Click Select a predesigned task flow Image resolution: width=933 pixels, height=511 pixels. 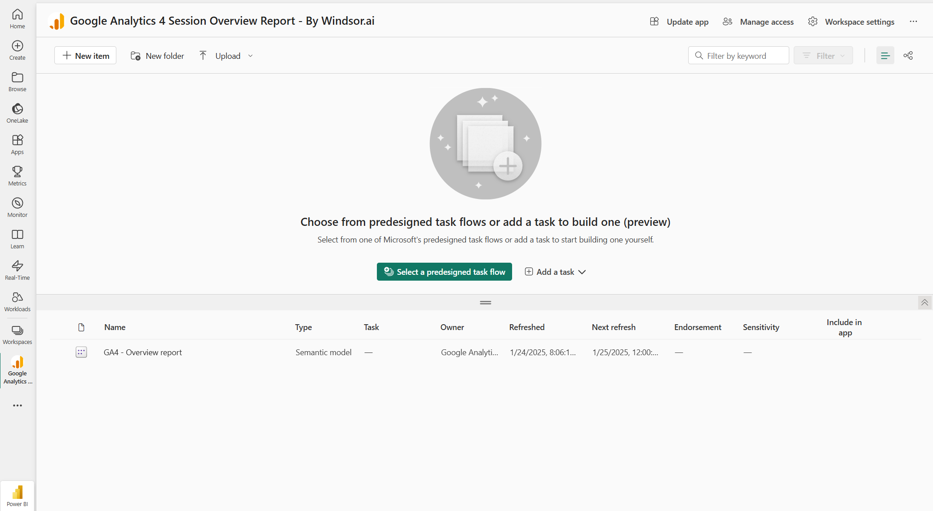444,272
